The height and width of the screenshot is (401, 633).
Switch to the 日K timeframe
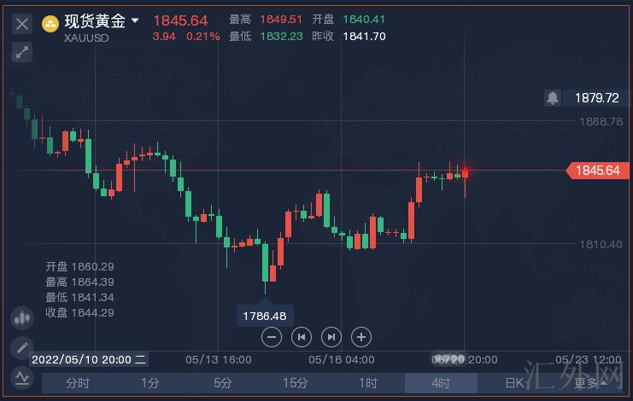pos(514,383)
